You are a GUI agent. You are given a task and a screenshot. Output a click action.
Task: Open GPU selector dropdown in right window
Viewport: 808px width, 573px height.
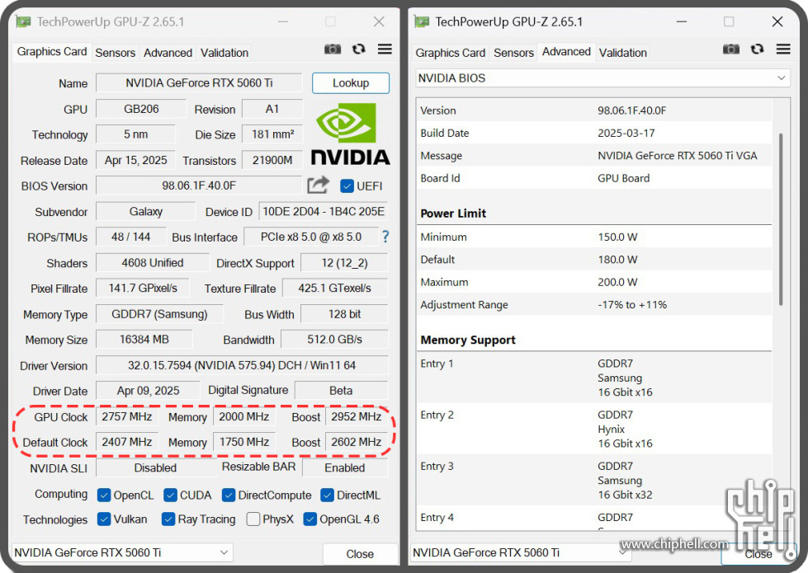click(x=521, y=552)
